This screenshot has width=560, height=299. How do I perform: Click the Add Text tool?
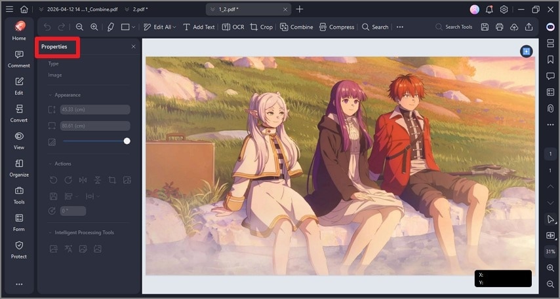tap(199, 27)
